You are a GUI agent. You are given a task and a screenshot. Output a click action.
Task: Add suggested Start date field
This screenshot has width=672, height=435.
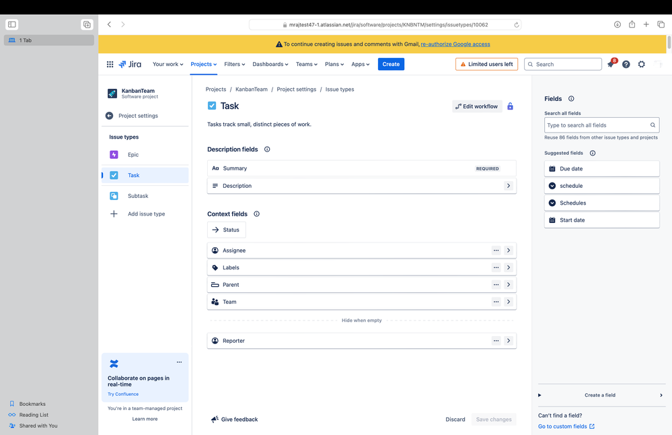(602, 220)
